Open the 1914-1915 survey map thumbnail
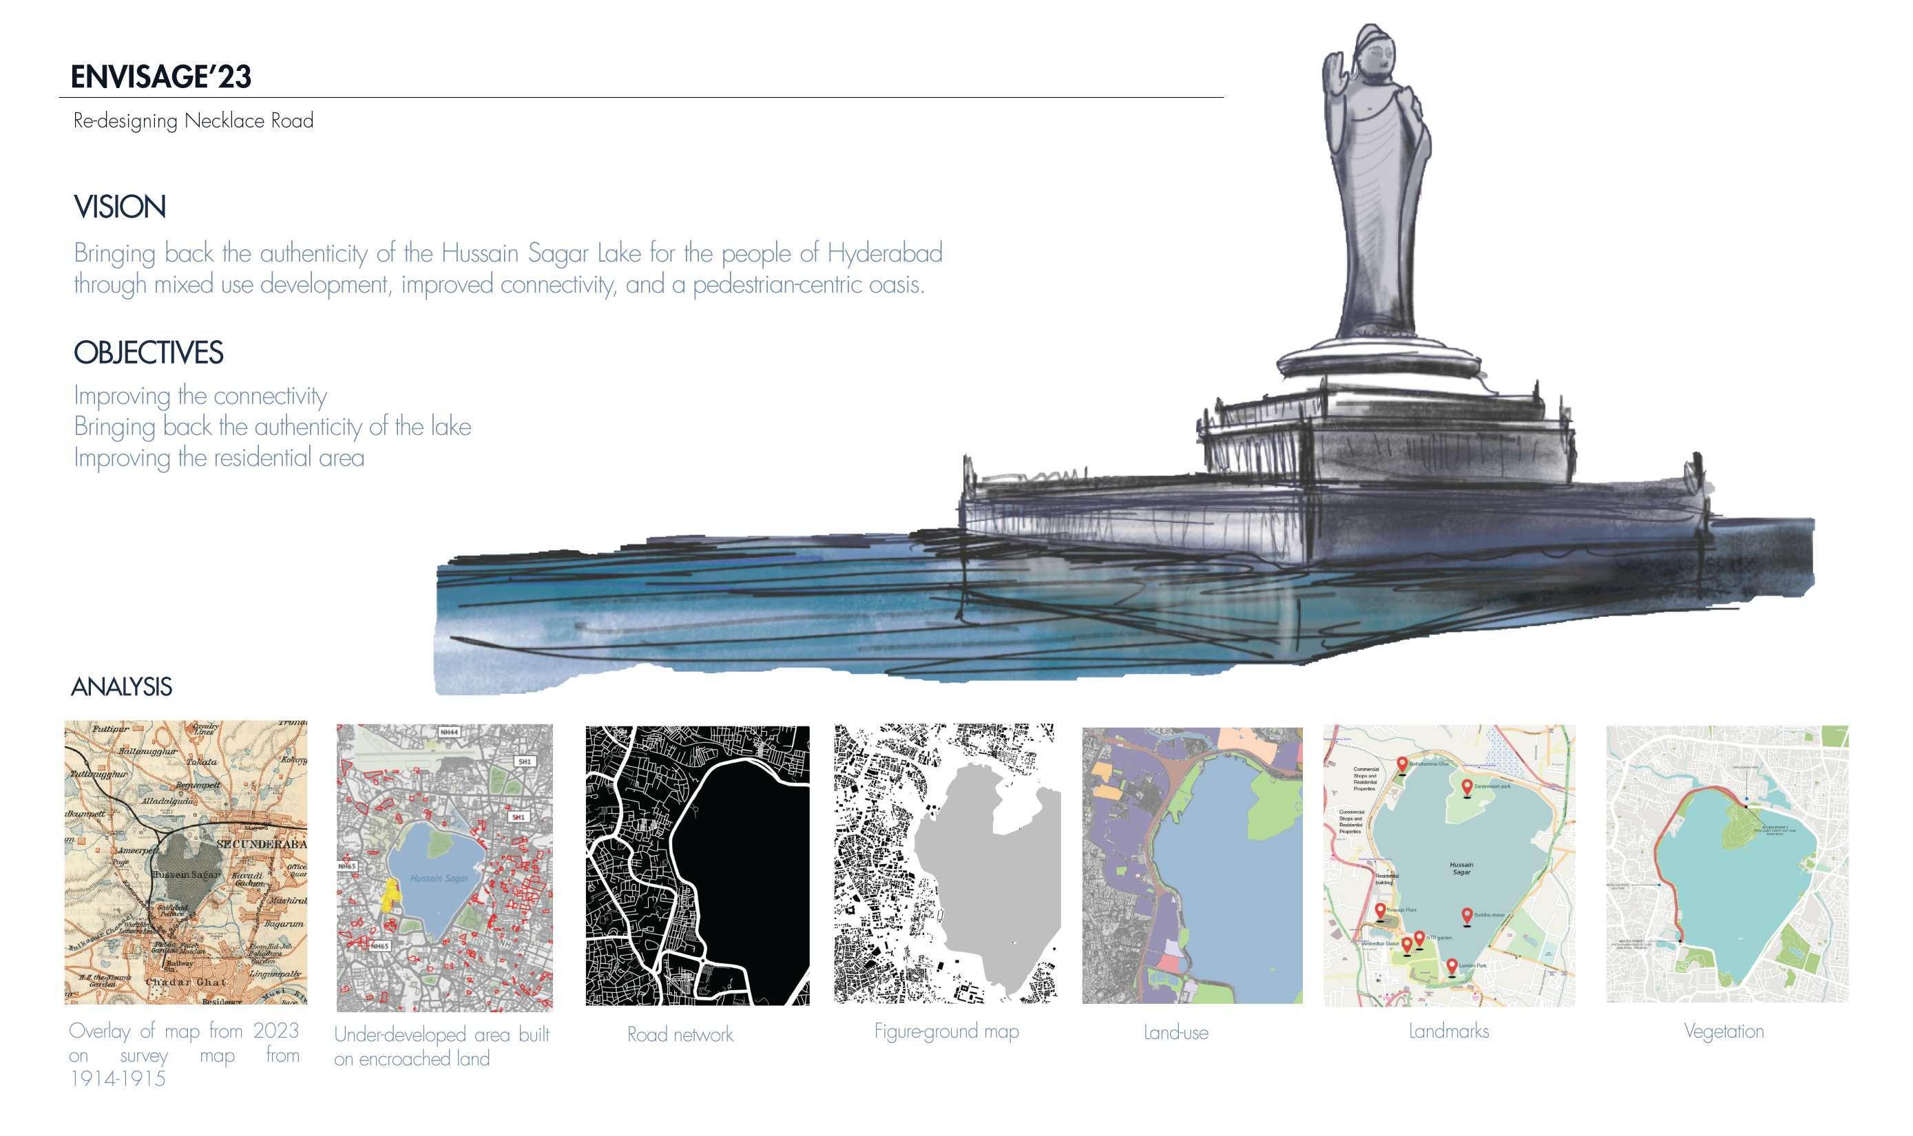The height and width of the screenshot is (1136, 1913). pyautogui.click(x=185, y=863)
